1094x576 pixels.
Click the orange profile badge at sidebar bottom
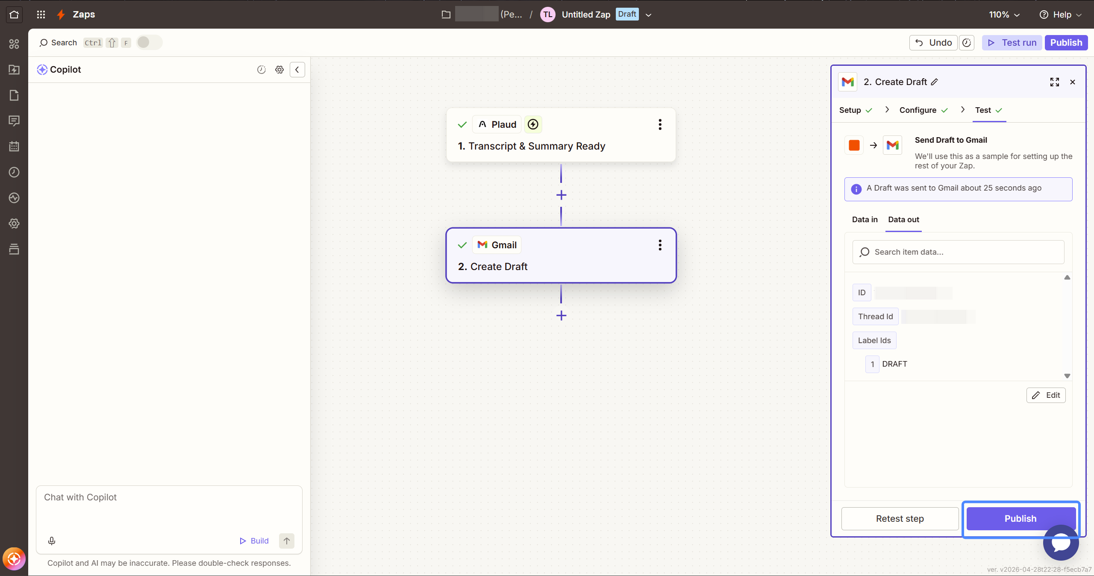pos(14,559)
